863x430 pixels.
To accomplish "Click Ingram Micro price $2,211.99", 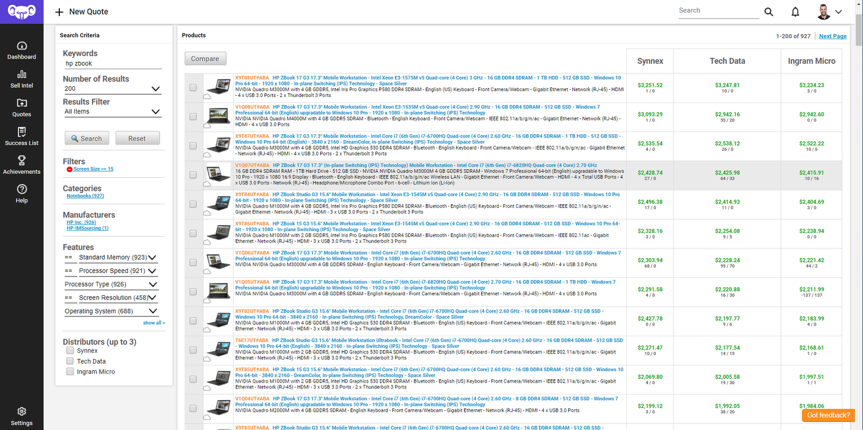I will pyautogui.click(x=811, y=289).
